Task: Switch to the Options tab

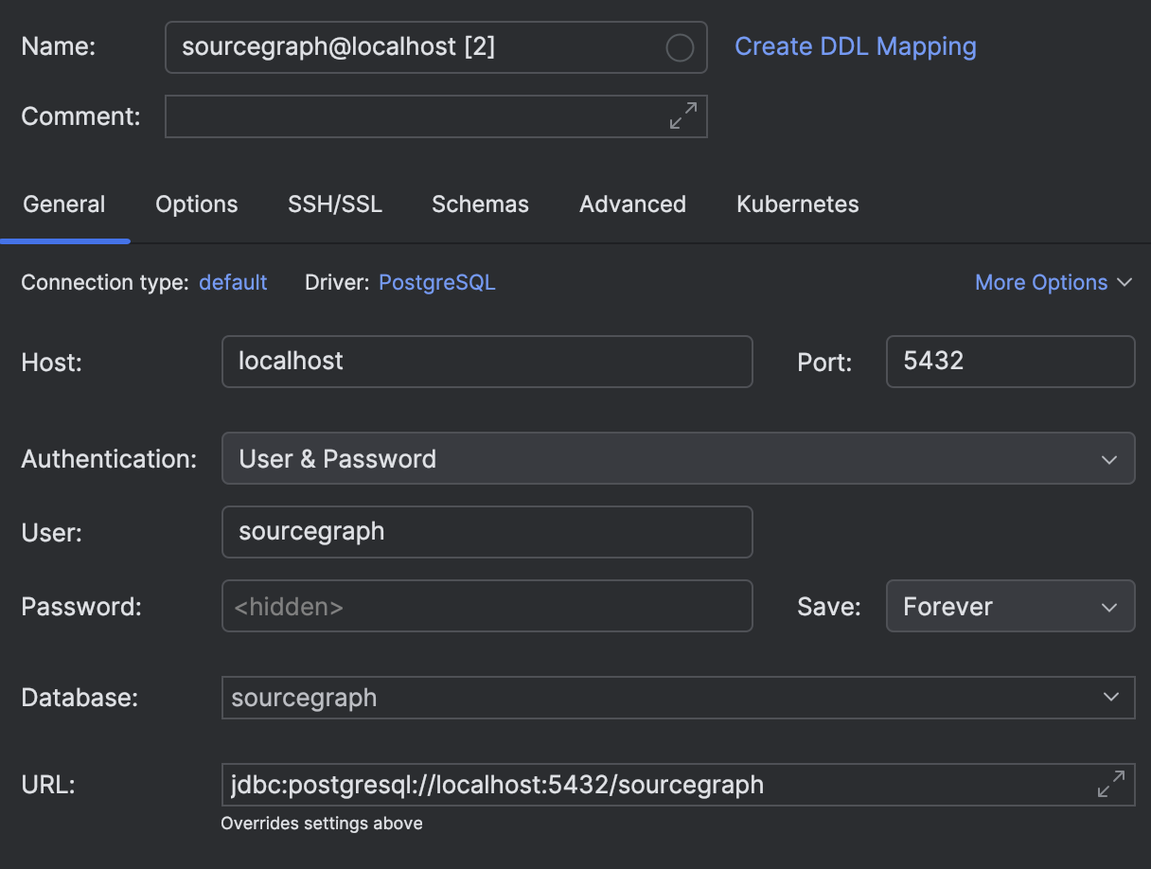Action: 197,204
